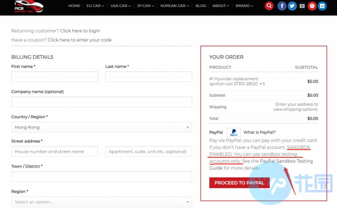Click the YOUR ORDER heading
The width and height of the screenshot is (337, 208).
coord(226,57)
